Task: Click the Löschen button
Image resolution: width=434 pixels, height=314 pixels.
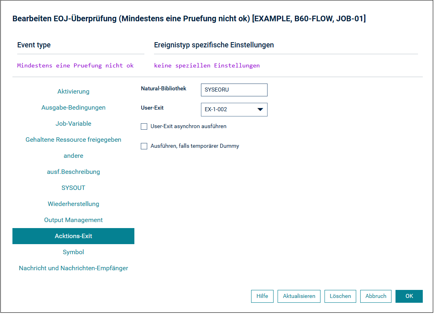Action: click(340, 296)
